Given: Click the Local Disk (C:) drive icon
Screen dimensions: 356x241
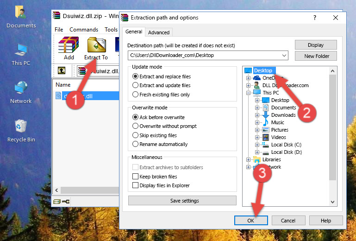Looking at the screenshot, I should coord(265,145).
